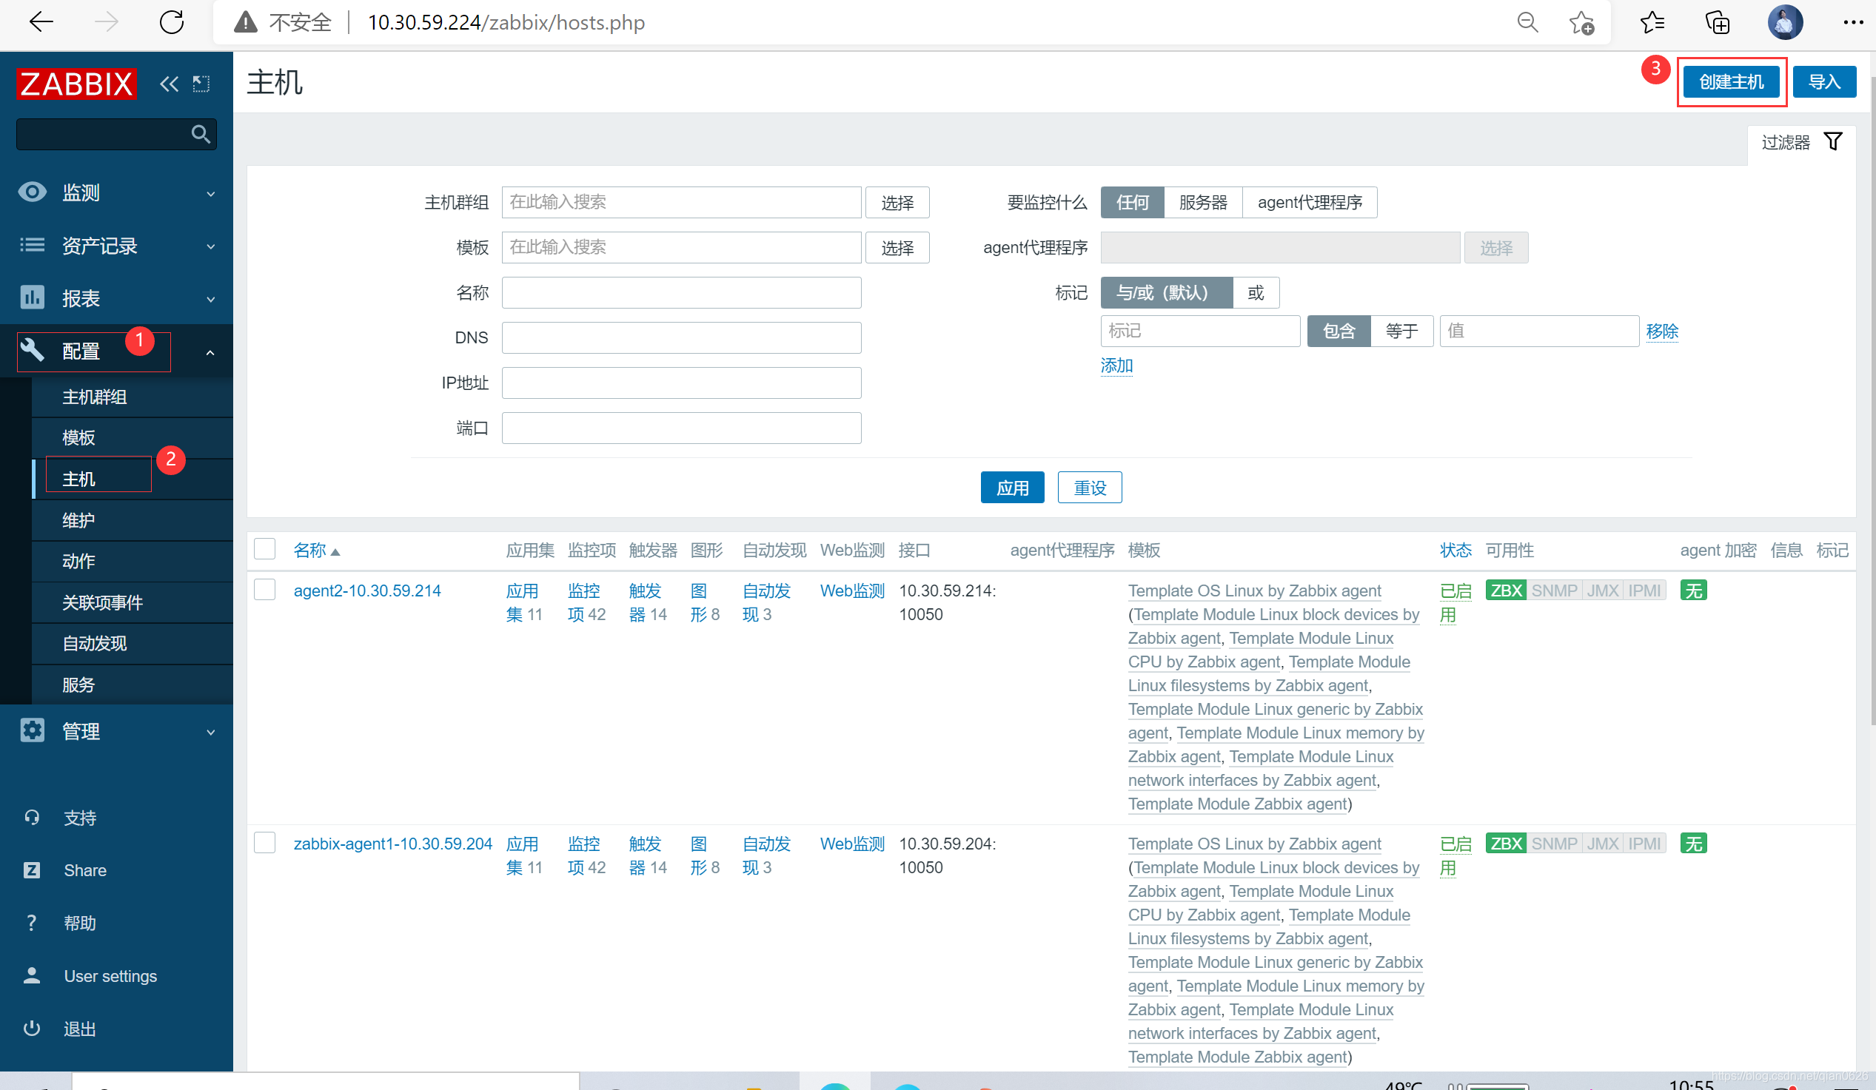Expand the 报表 menu section
1876x1090 pixels.
point(116,298)
